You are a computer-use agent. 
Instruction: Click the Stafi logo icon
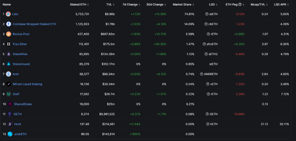tap(9, 94)
